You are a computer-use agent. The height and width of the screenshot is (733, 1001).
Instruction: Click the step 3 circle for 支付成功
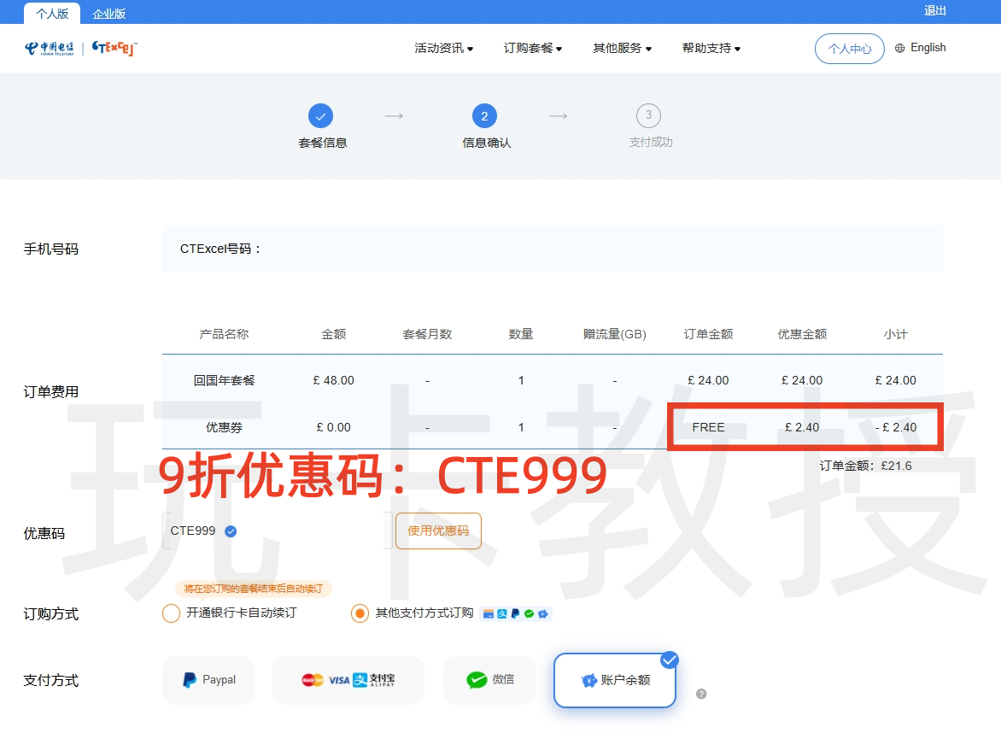pyautogui.click(x=648, y=115)
